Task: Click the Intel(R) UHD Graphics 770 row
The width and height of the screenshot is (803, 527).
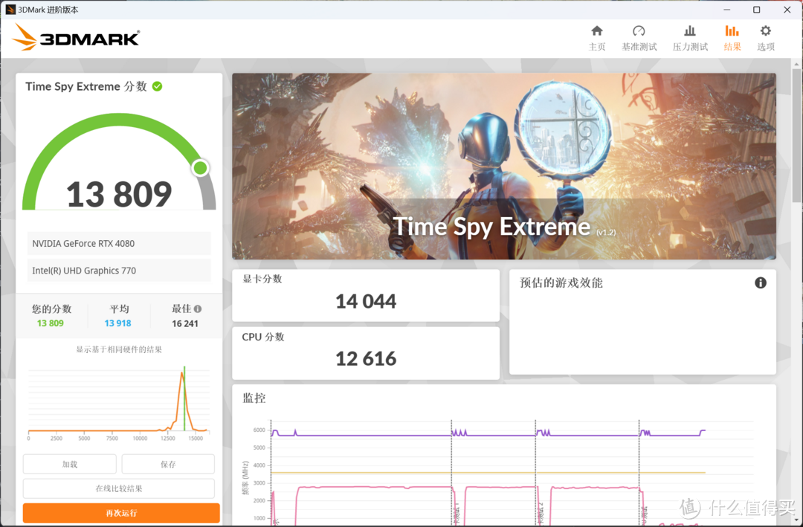Action: pos(119,271)
